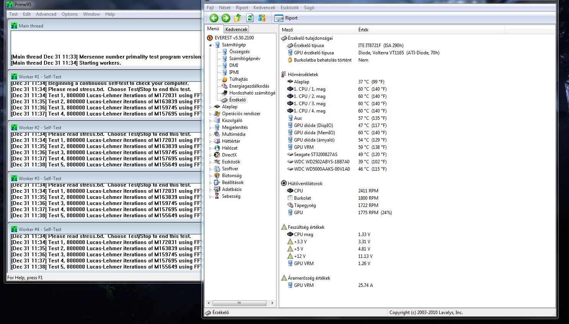Click the Feszültség értékek warning icon
This screenshot has width=569, height=324.
point(284,227)
